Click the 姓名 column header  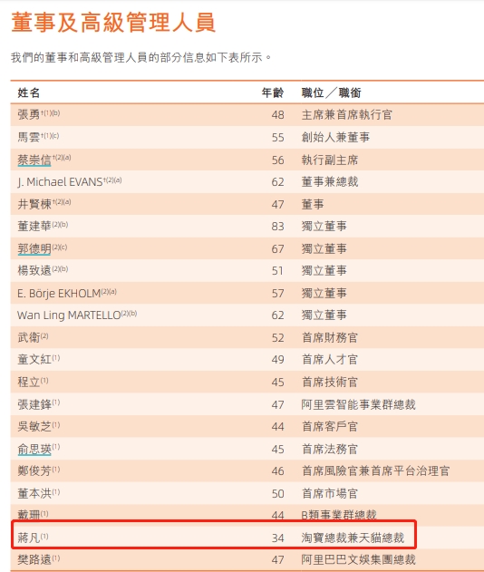point(28,92)
